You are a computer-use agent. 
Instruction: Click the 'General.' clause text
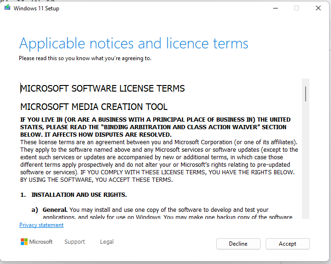[55, 210]
